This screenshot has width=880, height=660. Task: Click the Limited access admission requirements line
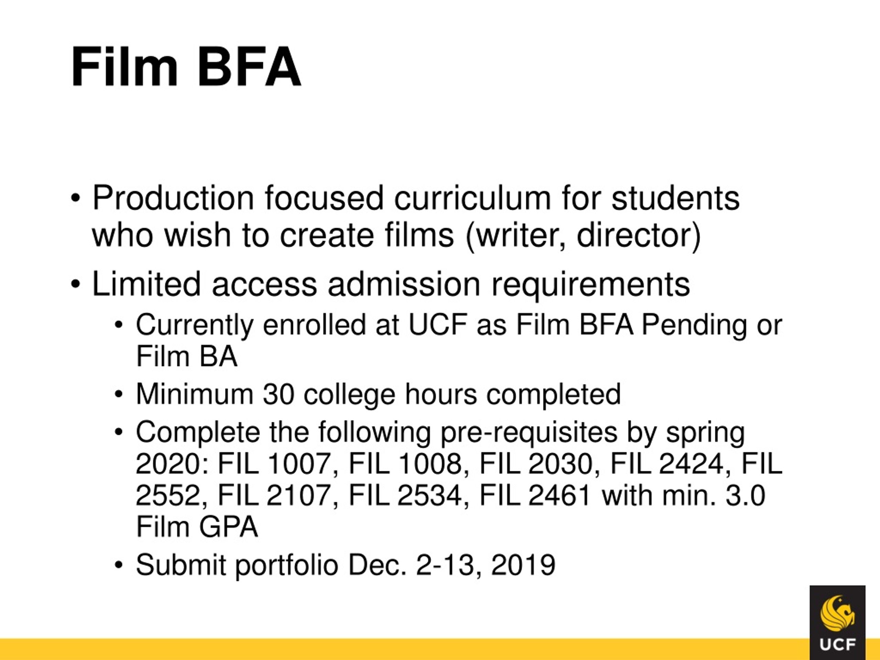(391, 284)
